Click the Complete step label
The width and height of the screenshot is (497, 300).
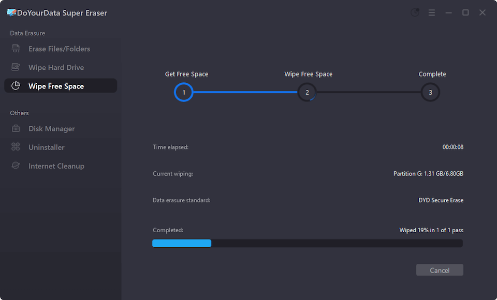[432, 74]
